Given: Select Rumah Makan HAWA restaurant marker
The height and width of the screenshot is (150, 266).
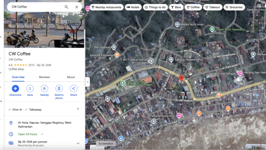Looking at the screenshot, I should [x=199, y=113].
